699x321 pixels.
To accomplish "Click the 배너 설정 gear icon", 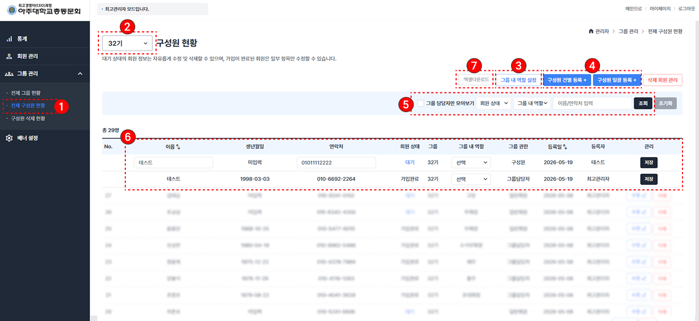I will [9, 138].
